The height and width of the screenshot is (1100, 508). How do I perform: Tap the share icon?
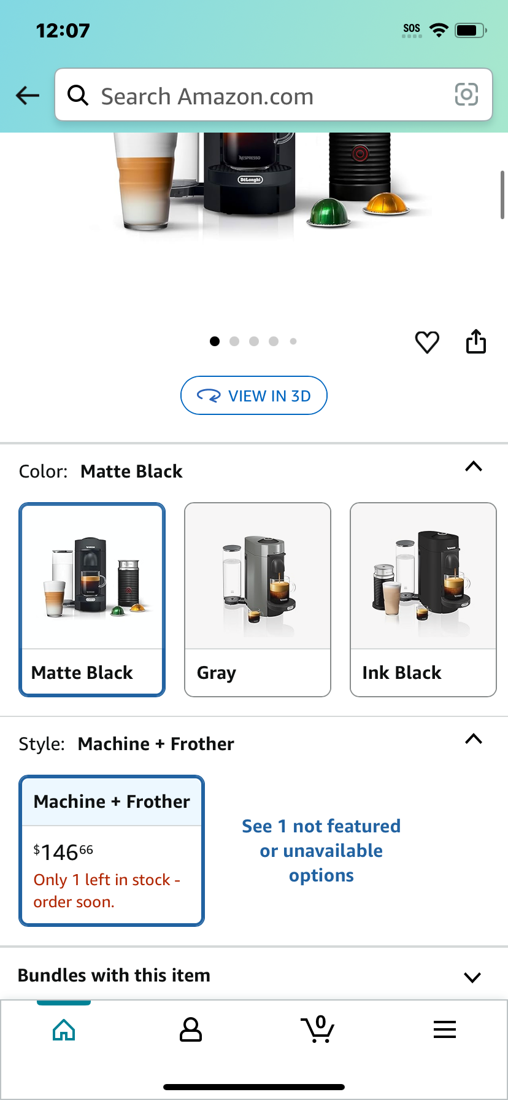[x=476, y=342]
